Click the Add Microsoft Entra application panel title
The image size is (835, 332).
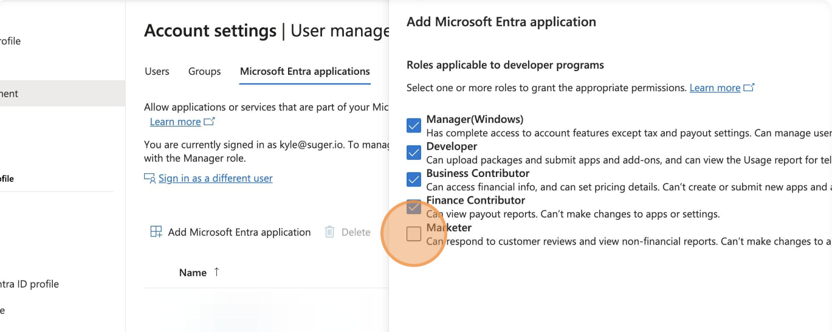tap(501, 22)
